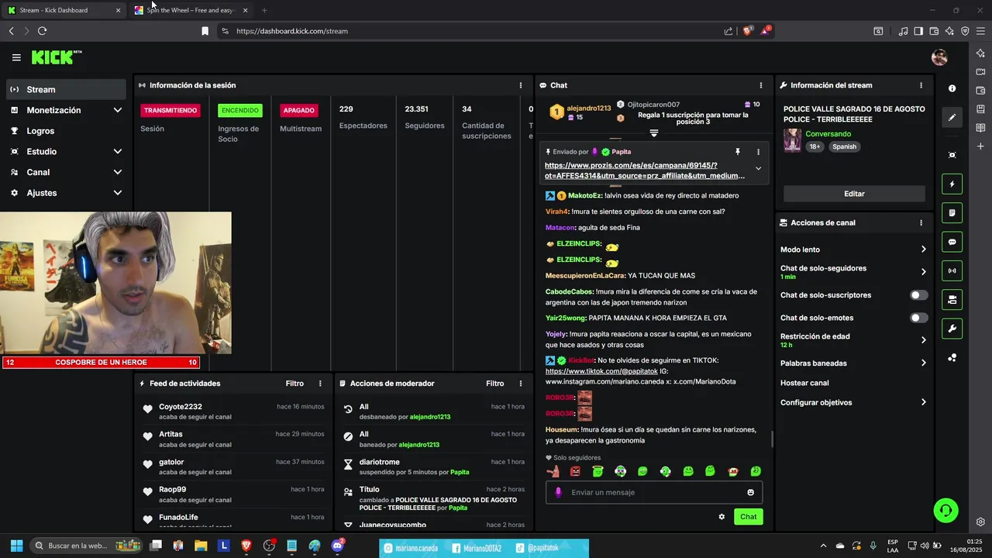Expand the pinned message chevron
The height and width of the screenshot is (558, 992).
coord(758,168)
